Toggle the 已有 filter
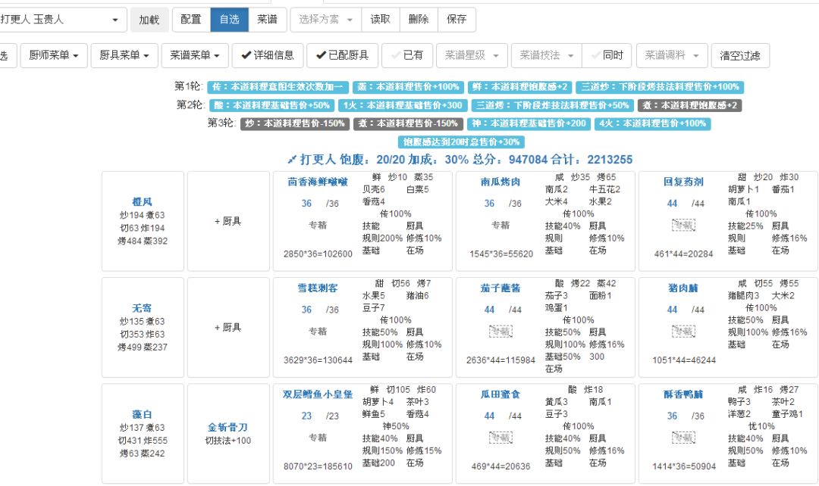The image size is (819, 486). [x=407, y=55]
